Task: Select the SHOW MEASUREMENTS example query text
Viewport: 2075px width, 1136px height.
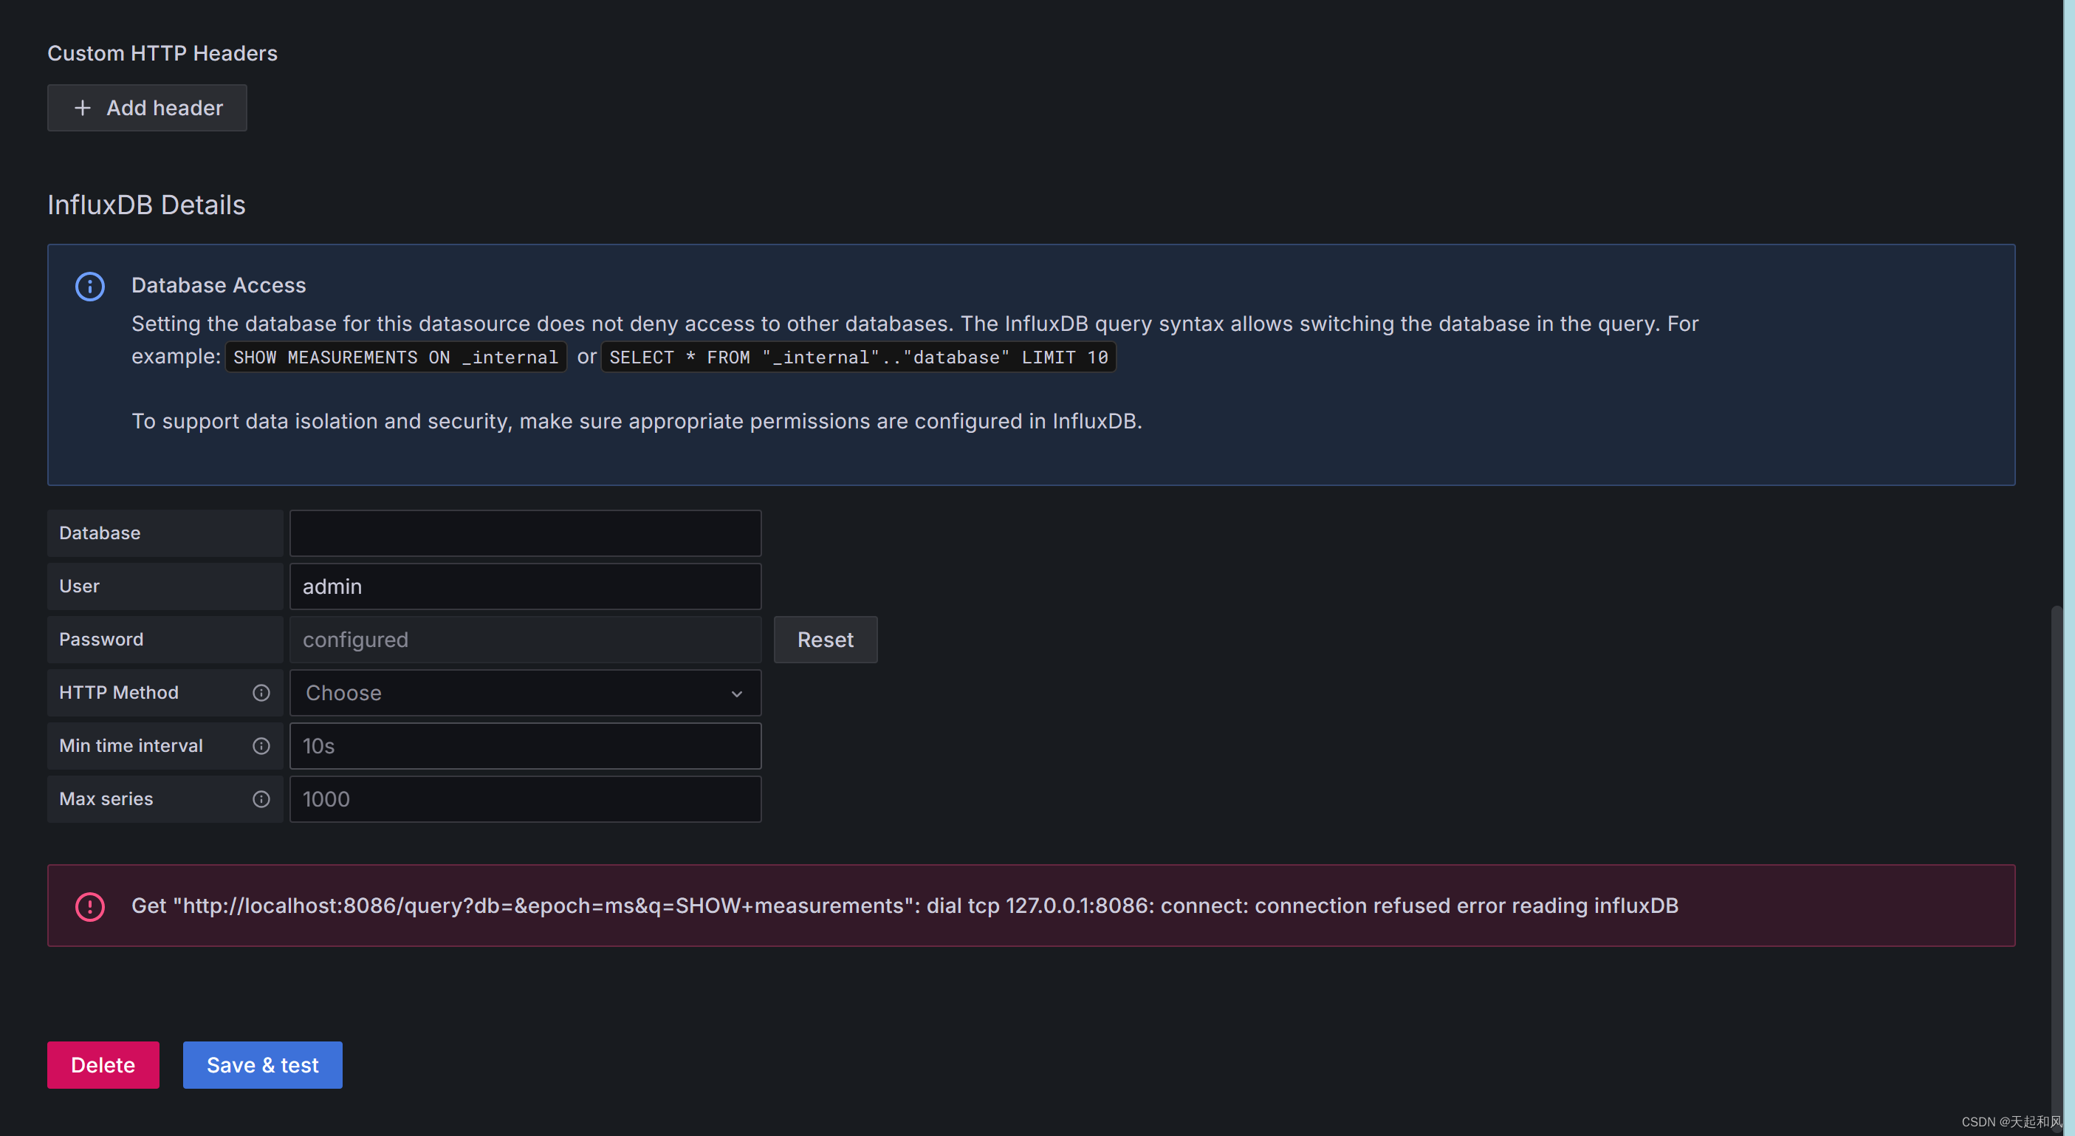Action: 394,357
